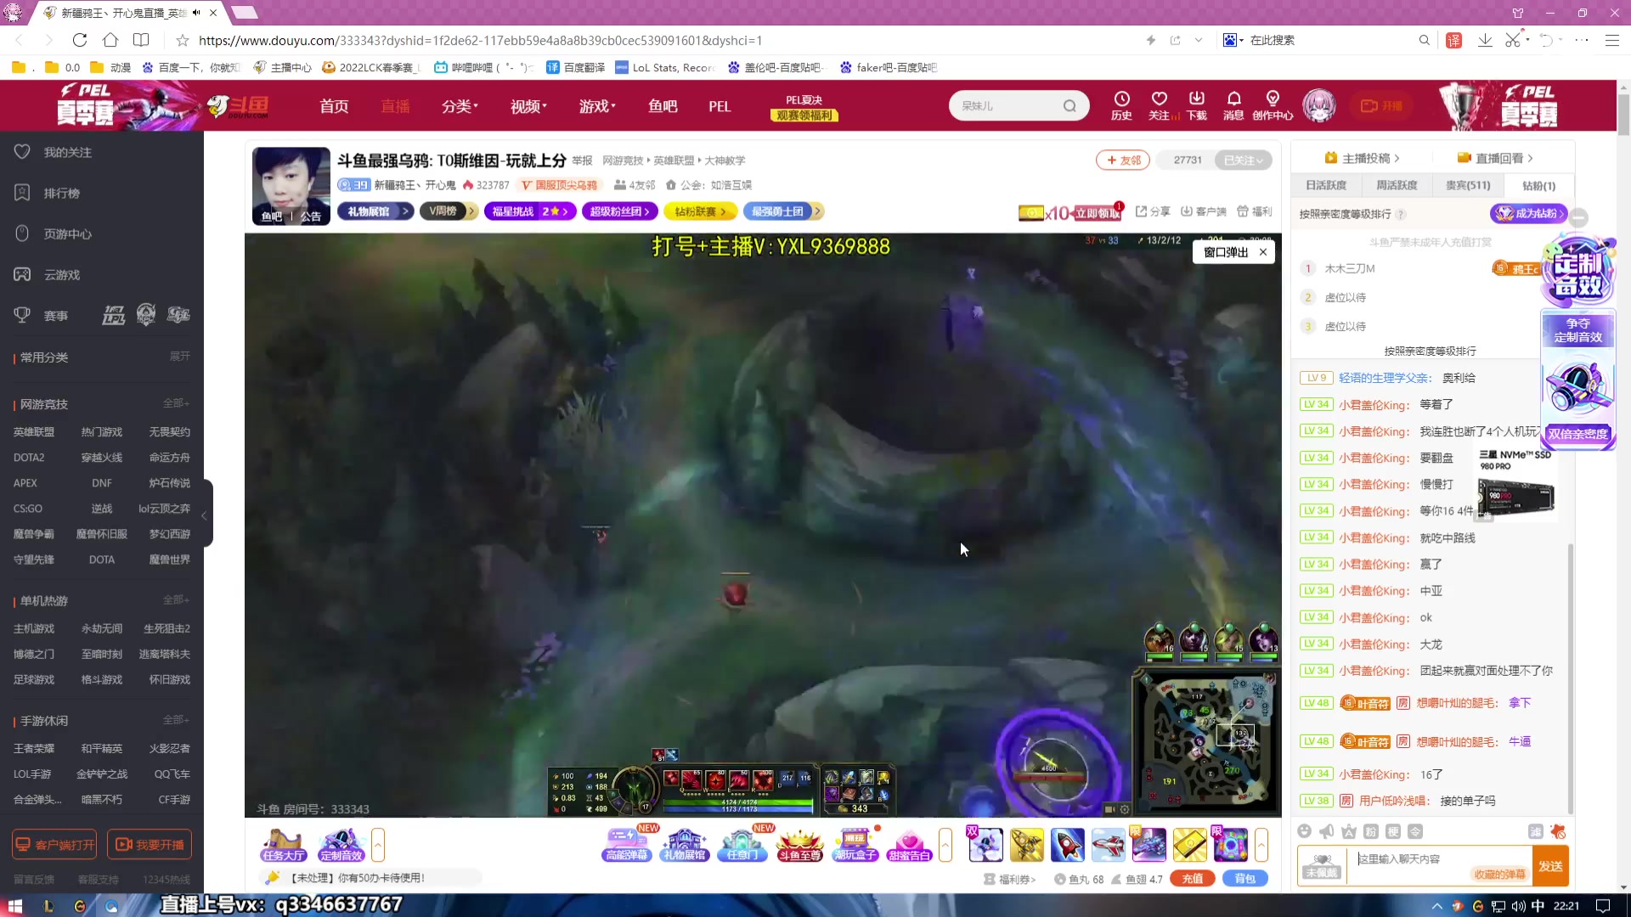Open Windows Start menu
This screenshot has height=917, width=1631.
(x=14, y=906)
